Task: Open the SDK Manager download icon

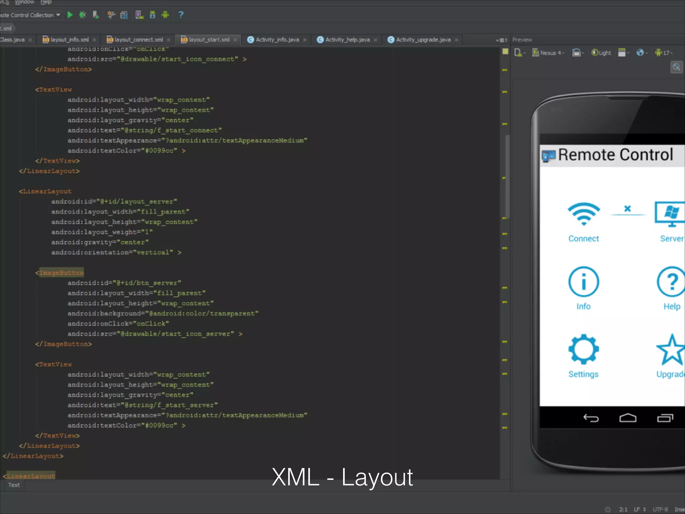Action: (x=153, y=15)
